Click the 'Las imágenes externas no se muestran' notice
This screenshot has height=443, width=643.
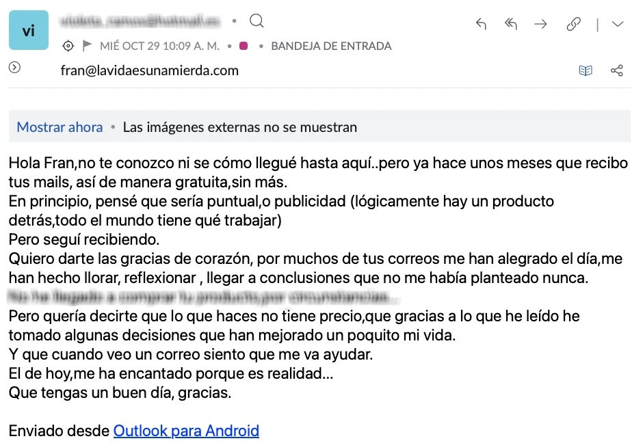point(239,127)
